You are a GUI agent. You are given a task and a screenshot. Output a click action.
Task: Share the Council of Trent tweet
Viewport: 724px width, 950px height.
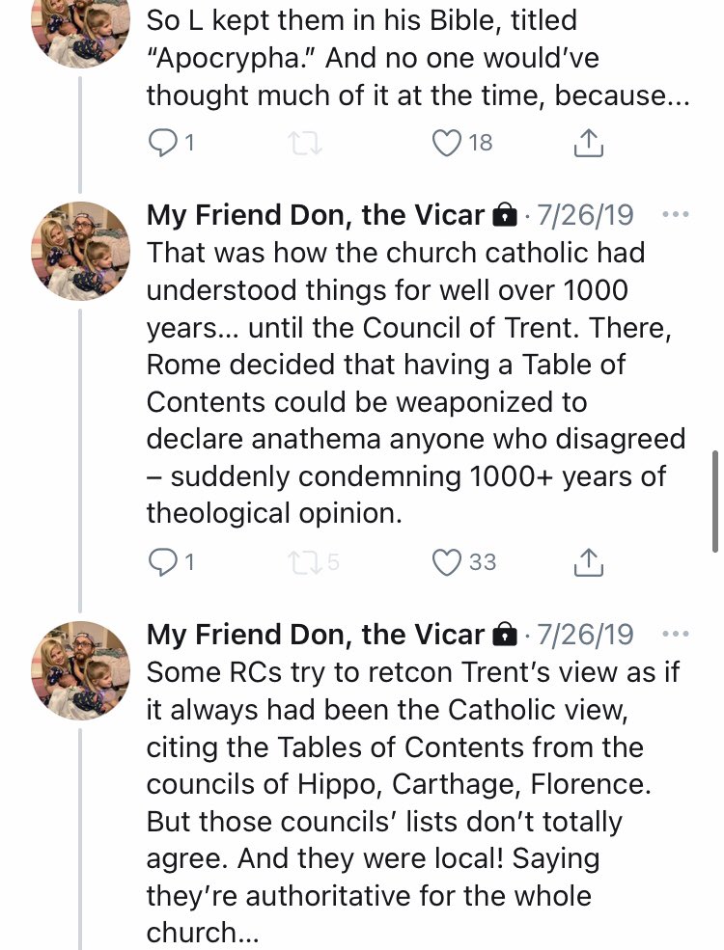(588, 561)
